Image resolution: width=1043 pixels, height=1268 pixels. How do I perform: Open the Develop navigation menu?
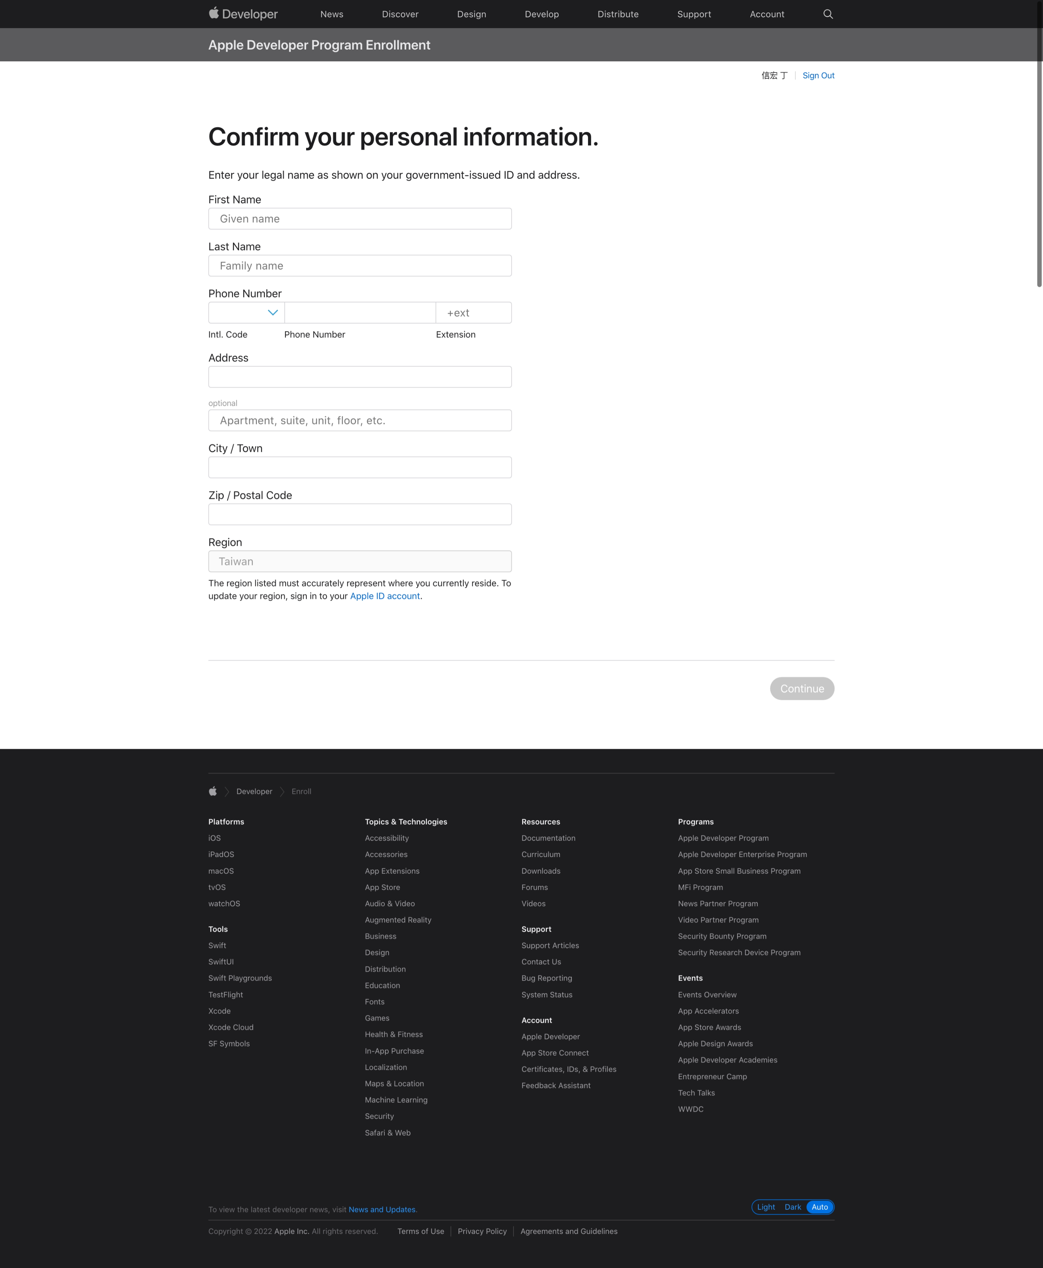click(541, 15)
